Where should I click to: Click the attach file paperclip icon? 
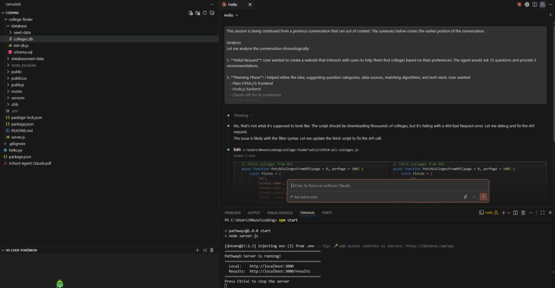[465, 197]
